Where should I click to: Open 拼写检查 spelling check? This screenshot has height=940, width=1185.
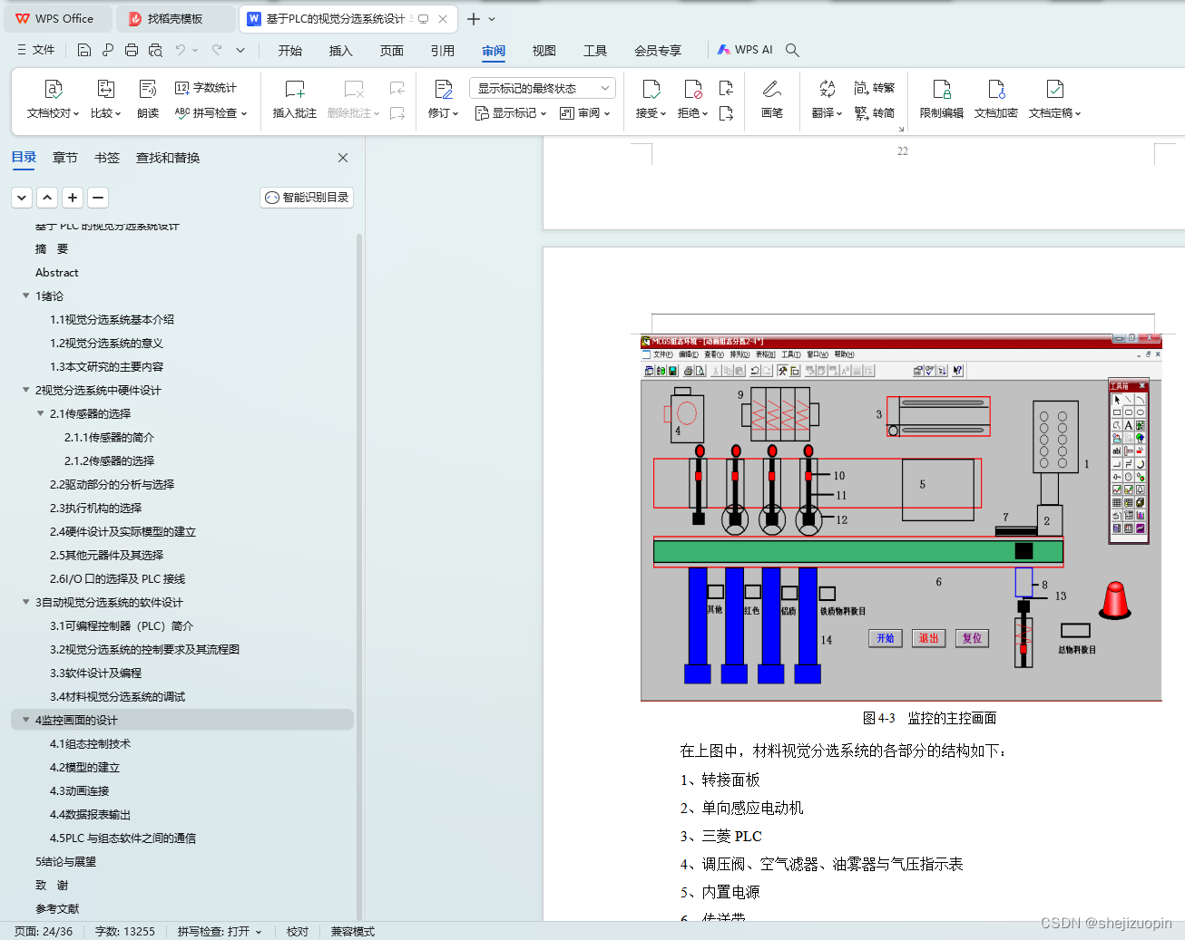tap(211, 113)
